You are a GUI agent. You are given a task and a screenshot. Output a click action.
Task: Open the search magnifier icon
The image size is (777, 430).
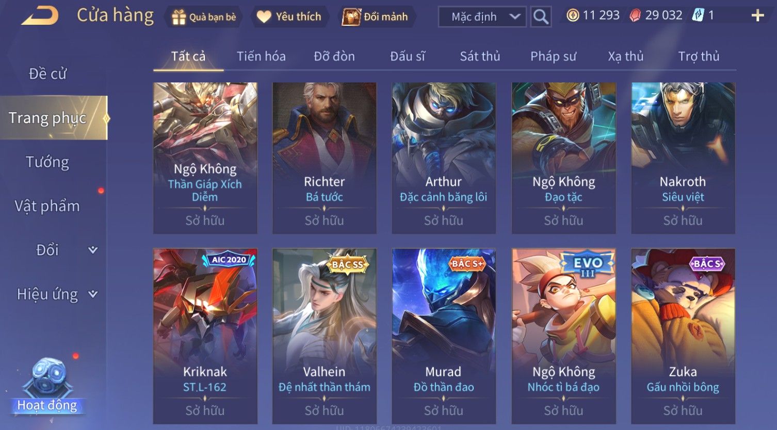click(540, 16)
